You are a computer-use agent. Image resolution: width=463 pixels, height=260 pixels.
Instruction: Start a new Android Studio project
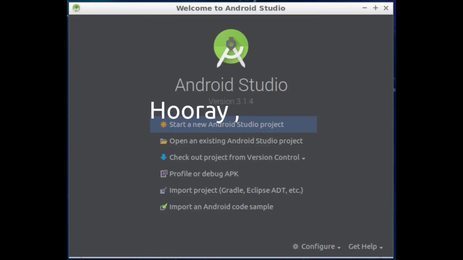(x=233, y=124)
